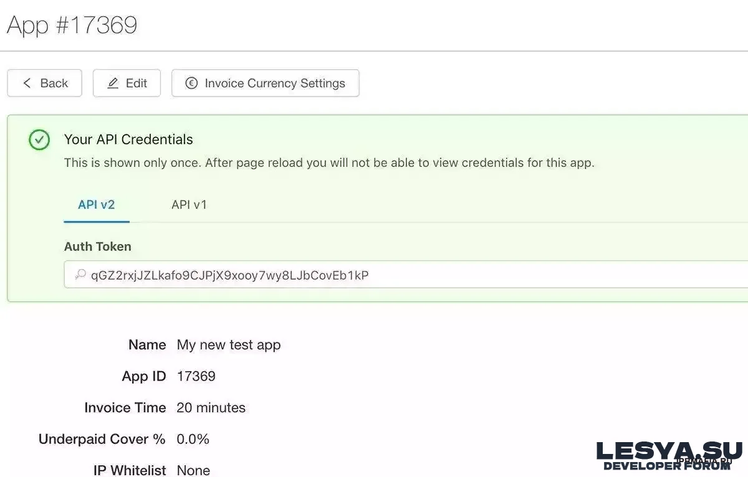Click the pencil icon in Edit
The width and height of the screenshot is (748, 477).
(x=113, y=83)
